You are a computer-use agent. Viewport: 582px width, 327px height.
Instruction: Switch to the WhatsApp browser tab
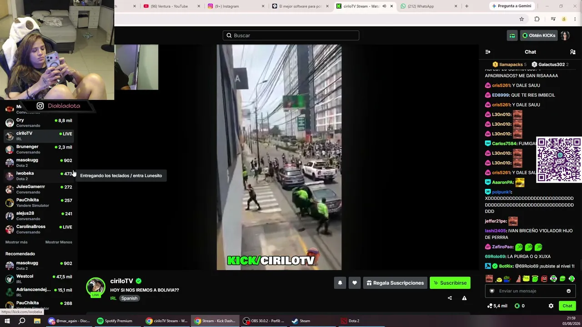click(x=427, y=6)
